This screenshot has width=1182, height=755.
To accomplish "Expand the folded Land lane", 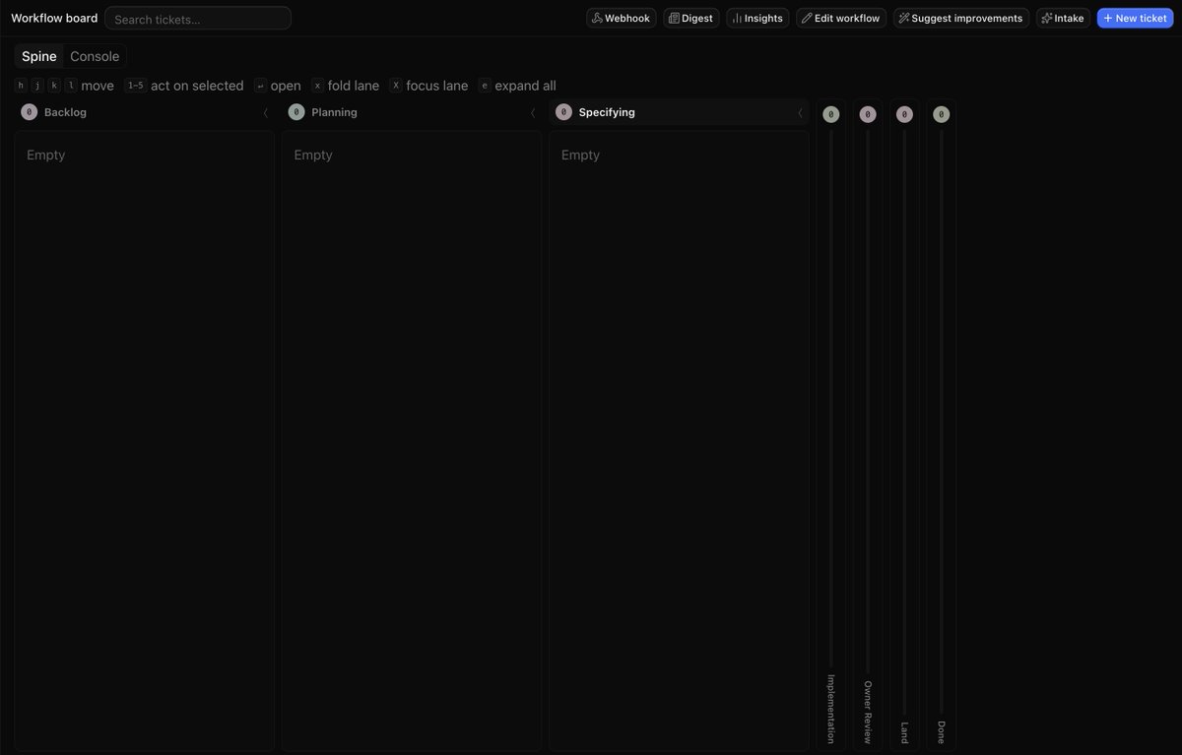I will click(x=904, y=423).
